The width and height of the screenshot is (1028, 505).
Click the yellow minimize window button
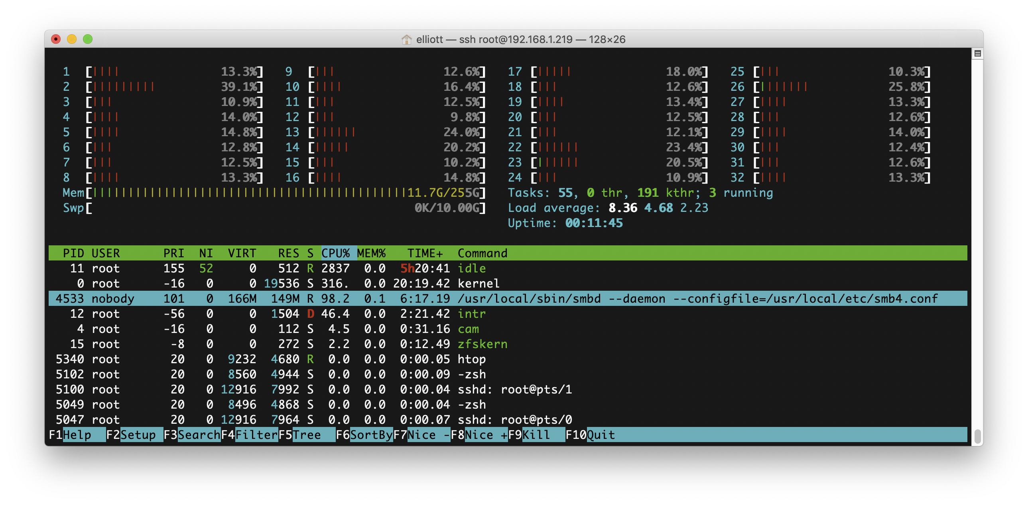[72, 39]
